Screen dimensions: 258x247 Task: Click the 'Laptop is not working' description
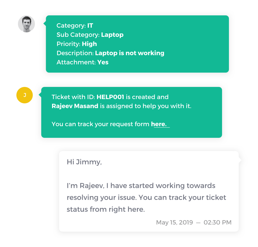coord(130,53)
